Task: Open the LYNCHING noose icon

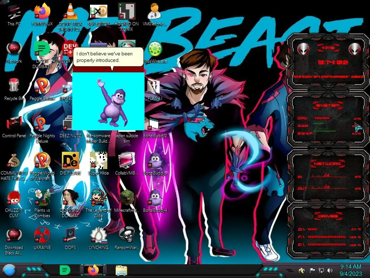Action: [x=99, y=238]
